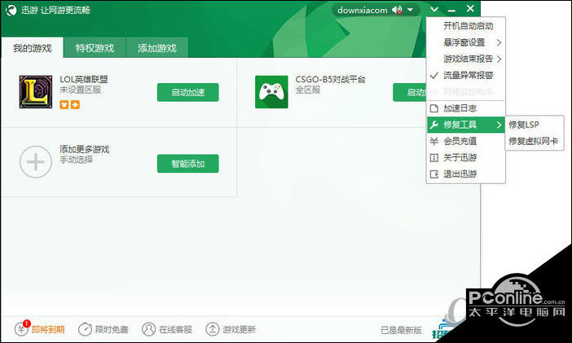
Task: Click the document icon next to 加速日志
Action: click(434, 108)
